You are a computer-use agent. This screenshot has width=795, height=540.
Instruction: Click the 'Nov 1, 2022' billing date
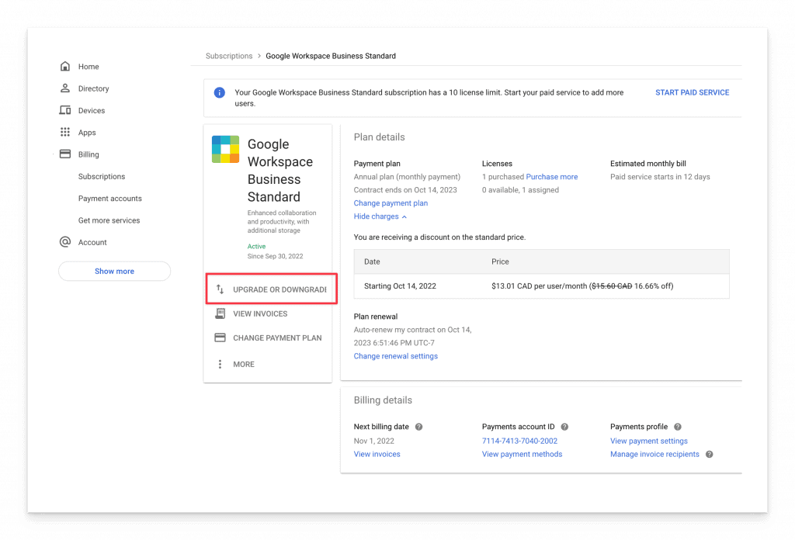coord(373,441)
